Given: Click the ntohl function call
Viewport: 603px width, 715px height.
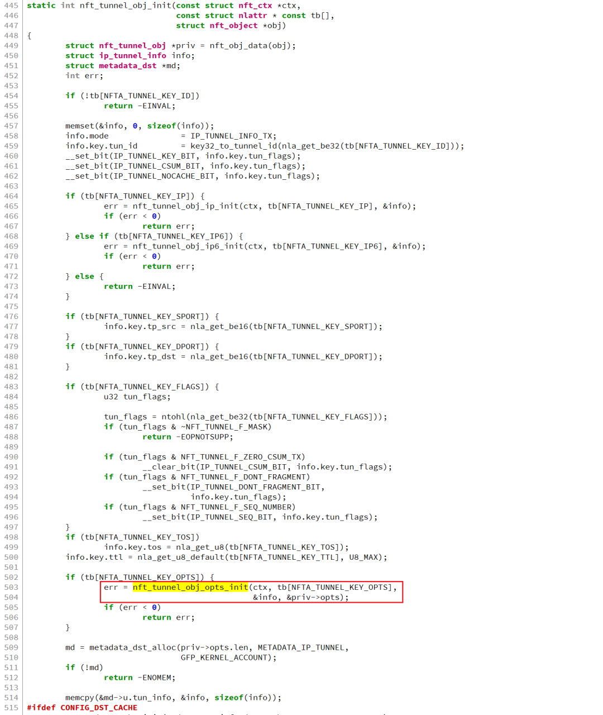Looking at the screenshot, I should 174,417.
